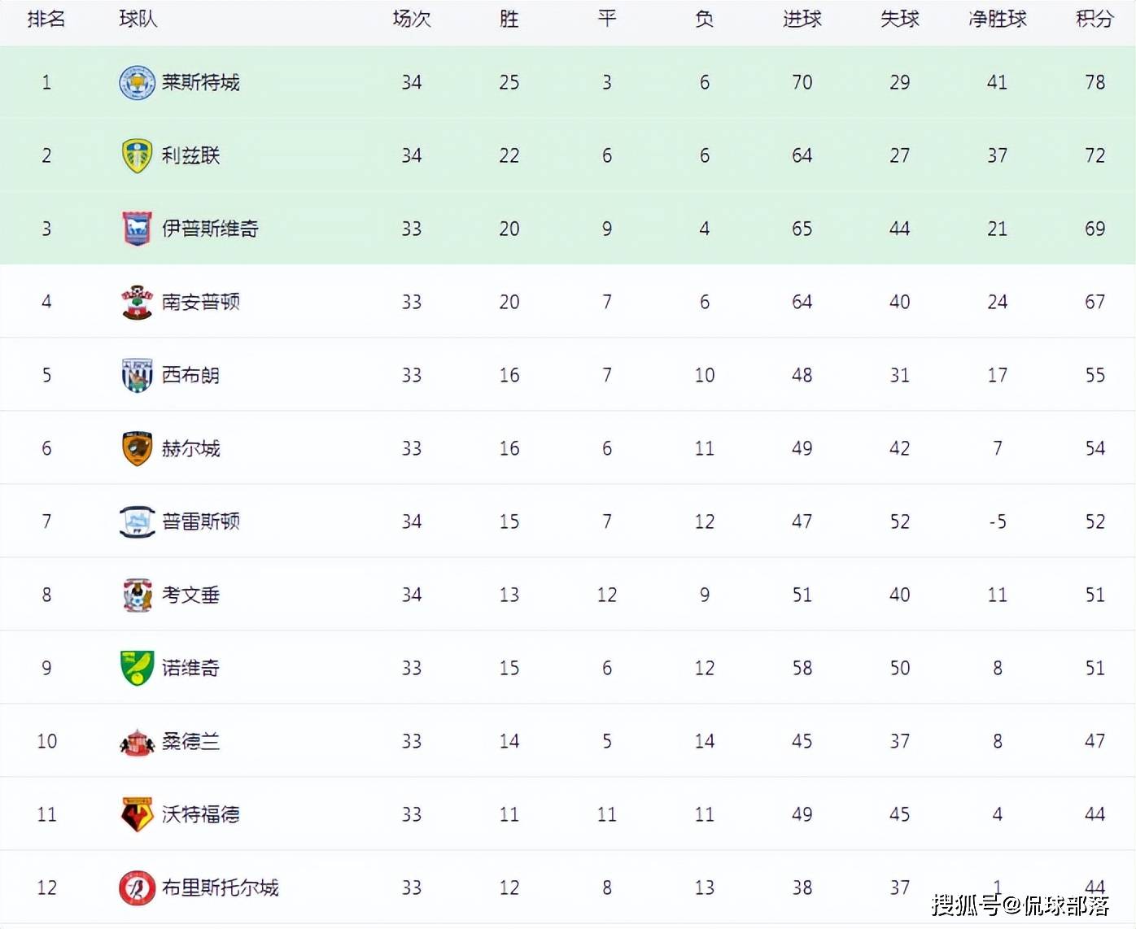The image size is (1136, 929).
Task: Click the 净胜球 column header
Action: (997, 19)
